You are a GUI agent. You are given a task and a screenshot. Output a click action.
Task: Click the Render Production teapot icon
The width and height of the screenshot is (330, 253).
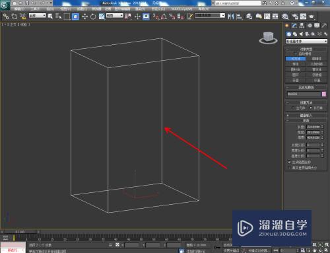tap(312, 17)
